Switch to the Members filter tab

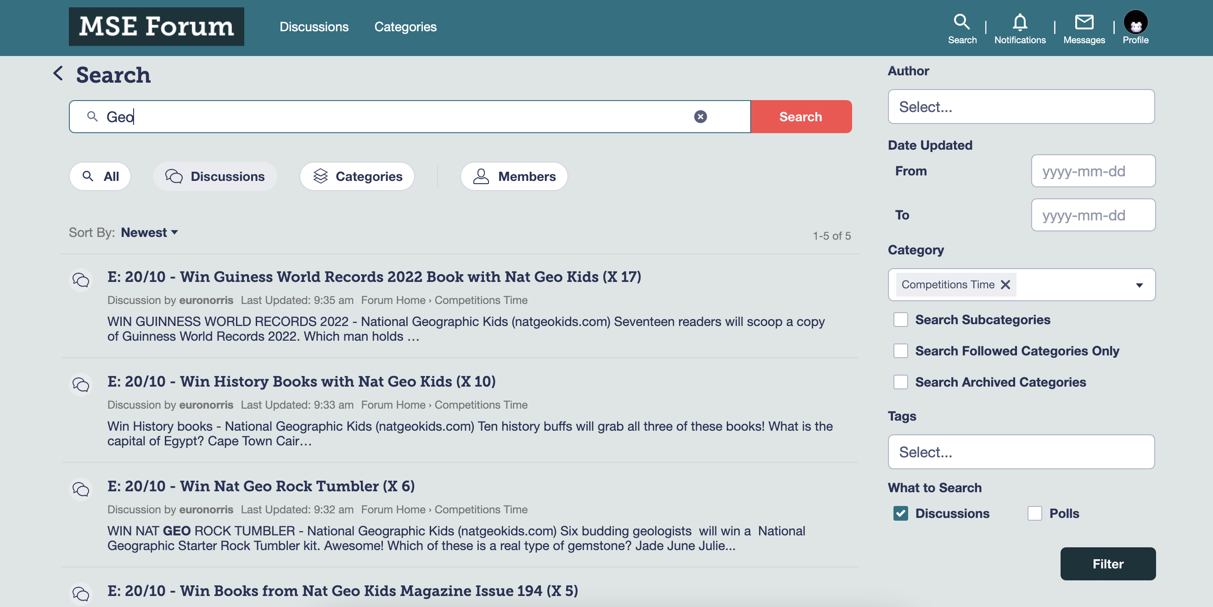click(x=514, y=177)
